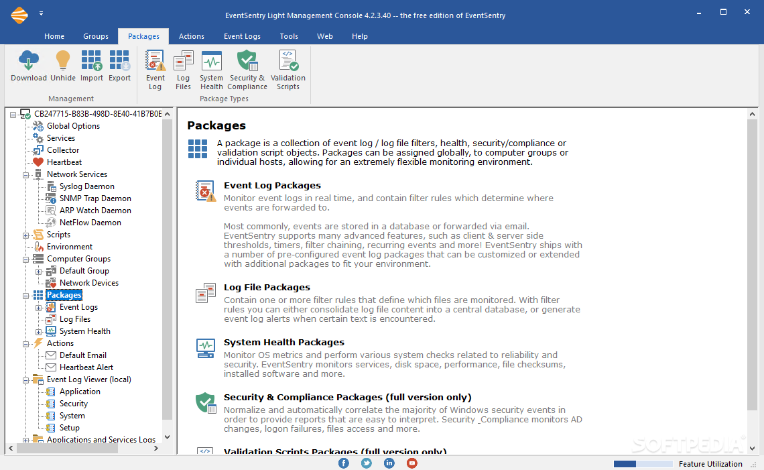Select Network Devices in the tree
764x470 pixels.
click(89, 283)
